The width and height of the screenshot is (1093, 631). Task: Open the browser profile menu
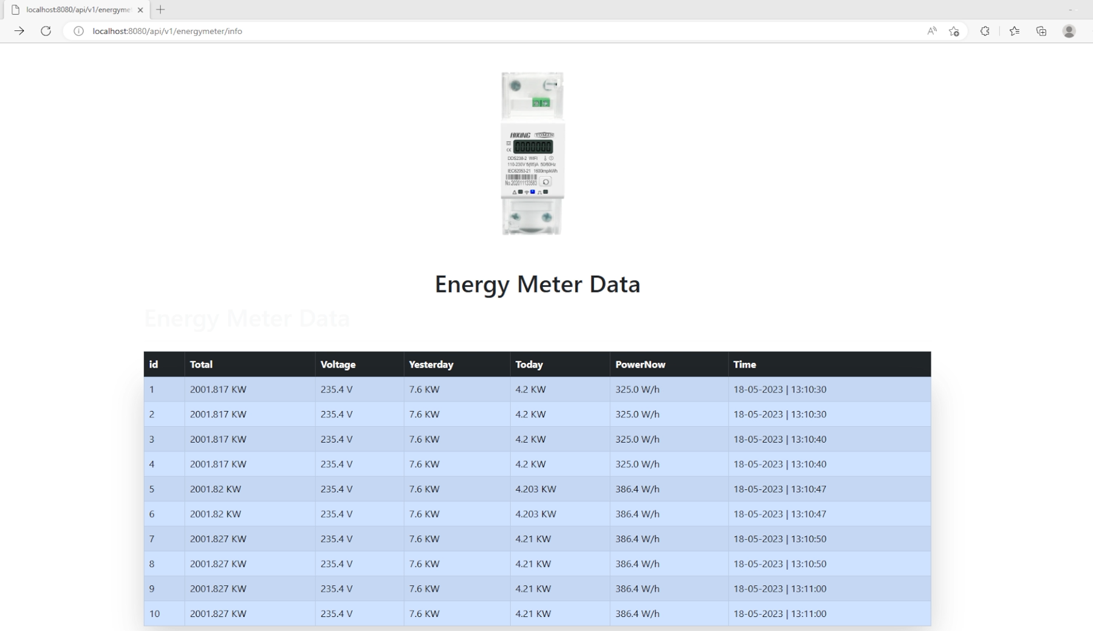click(x=1069, y=31)
